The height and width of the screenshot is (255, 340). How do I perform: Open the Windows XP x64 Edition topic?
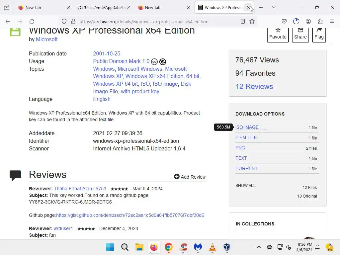[x=154, y=76]
